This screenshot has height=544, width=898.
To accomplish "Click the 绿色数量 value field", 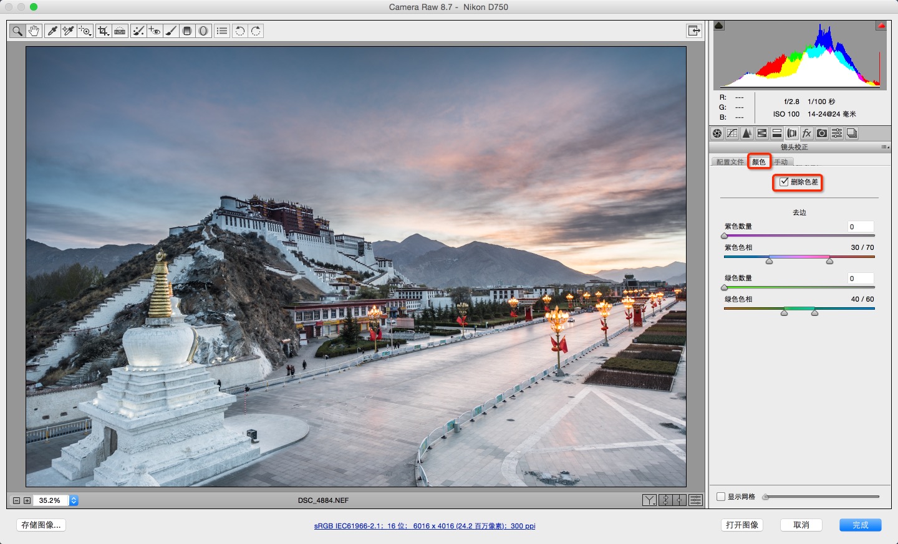I will click(861, 279).
